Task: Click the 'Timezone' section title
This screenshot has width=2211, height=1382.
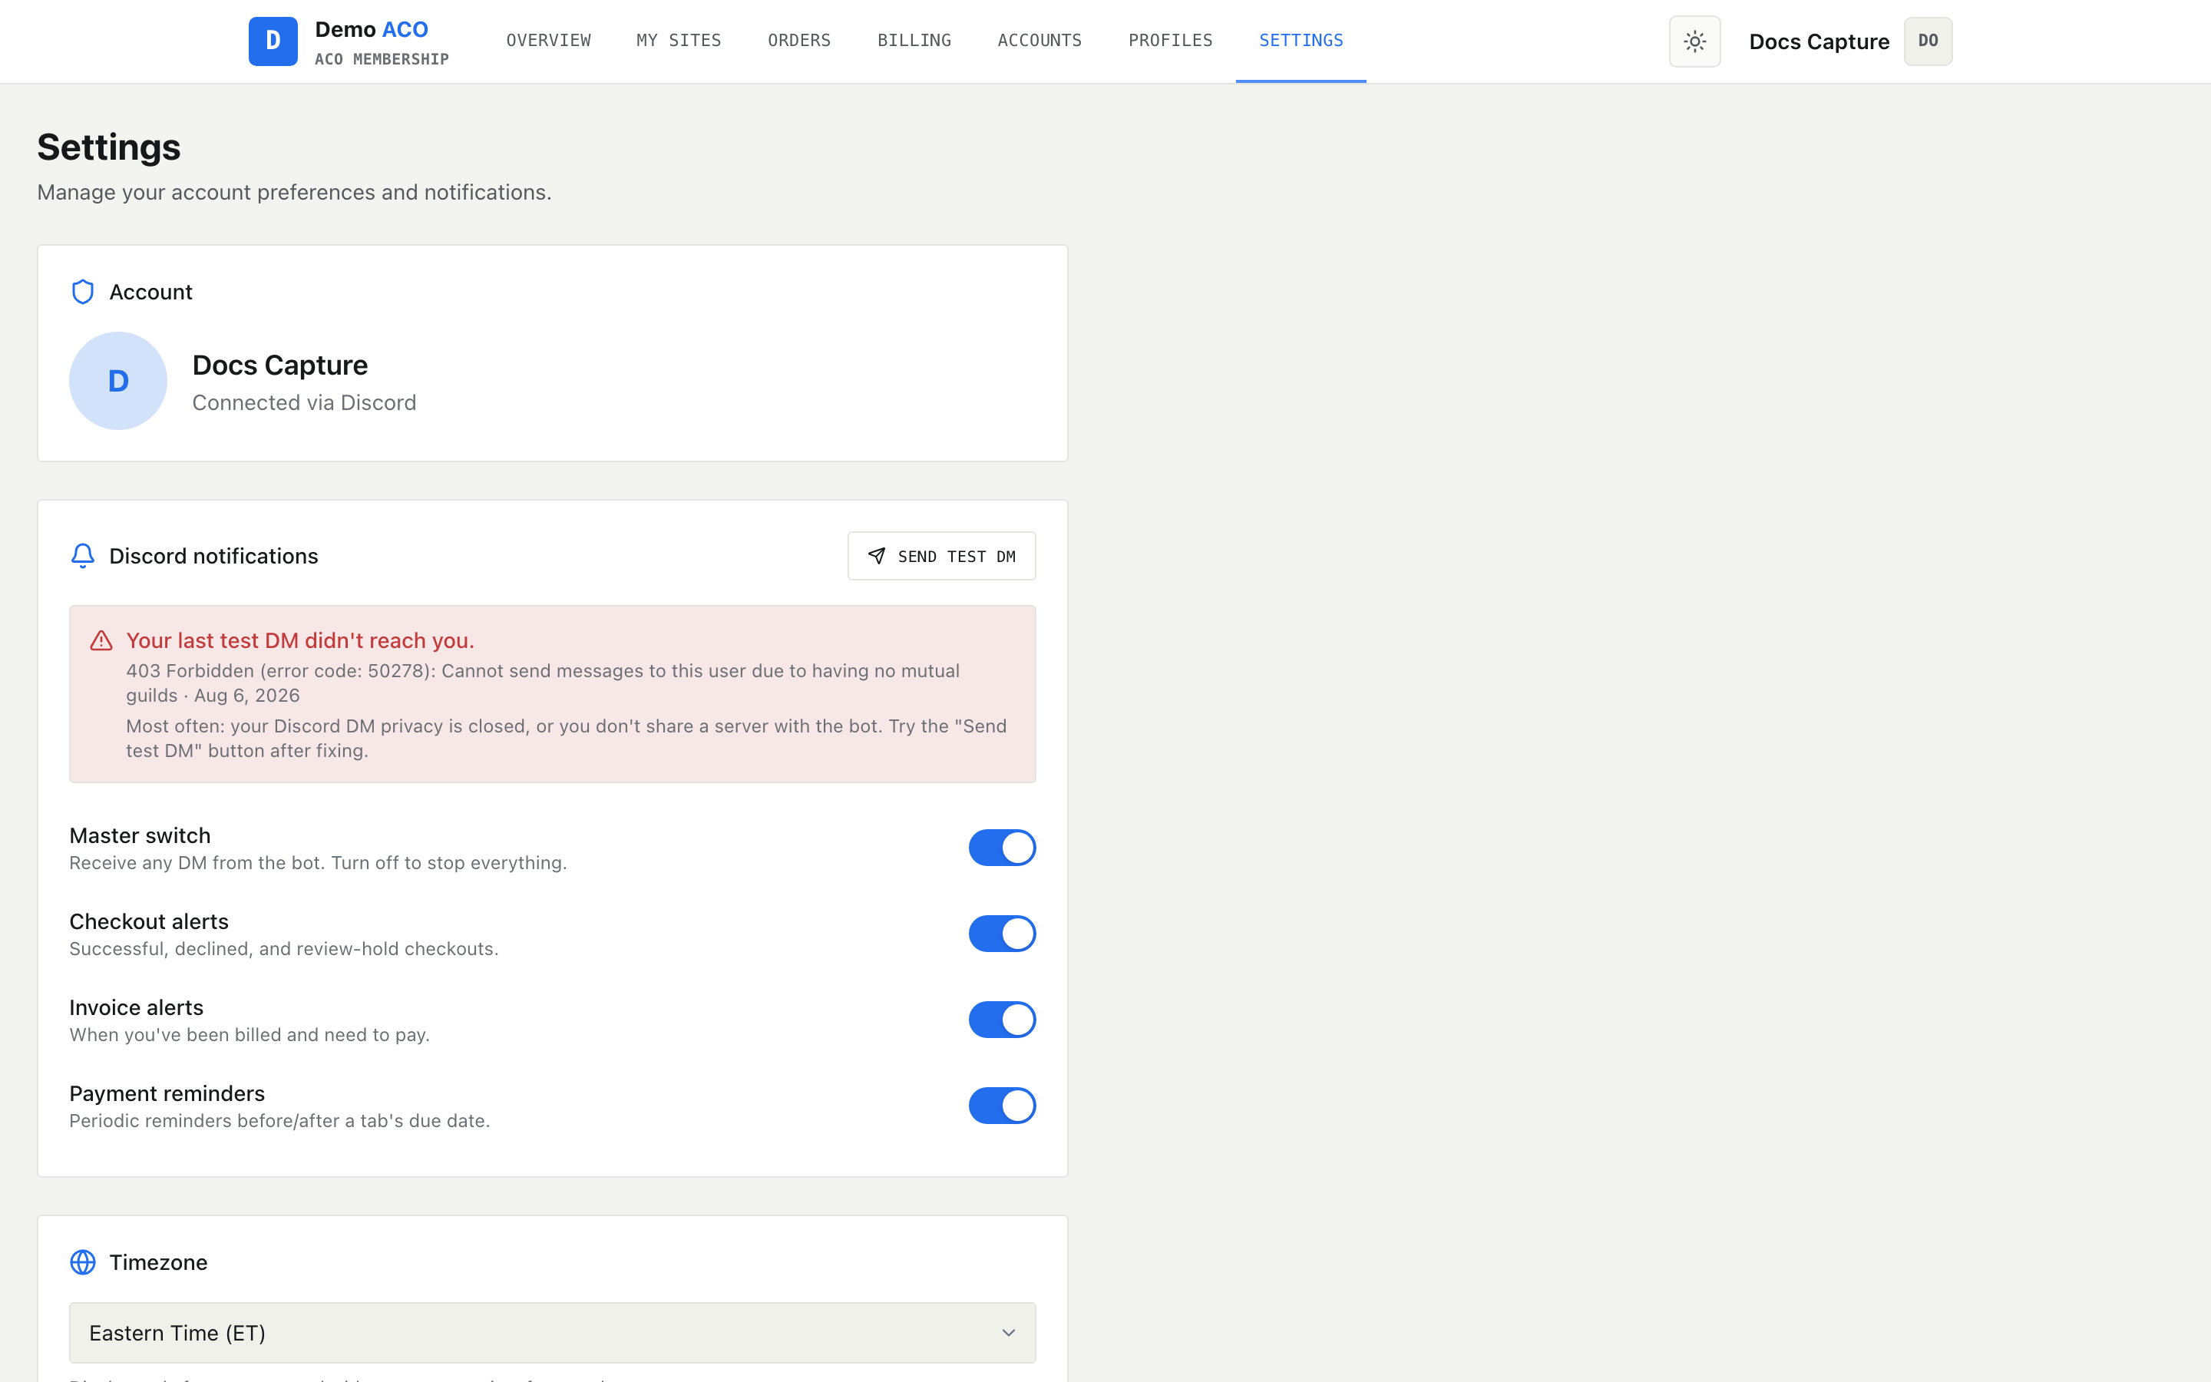Action: click(158, 1262)
